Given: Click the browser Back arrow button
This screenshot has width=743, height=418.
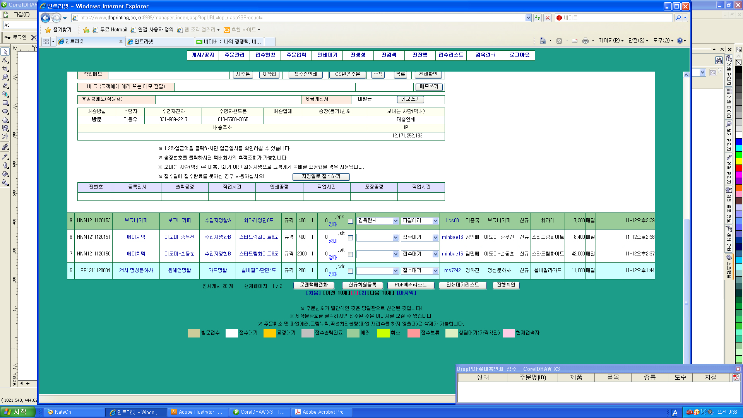Looking at the screenshot, I should tap(45, 18).
